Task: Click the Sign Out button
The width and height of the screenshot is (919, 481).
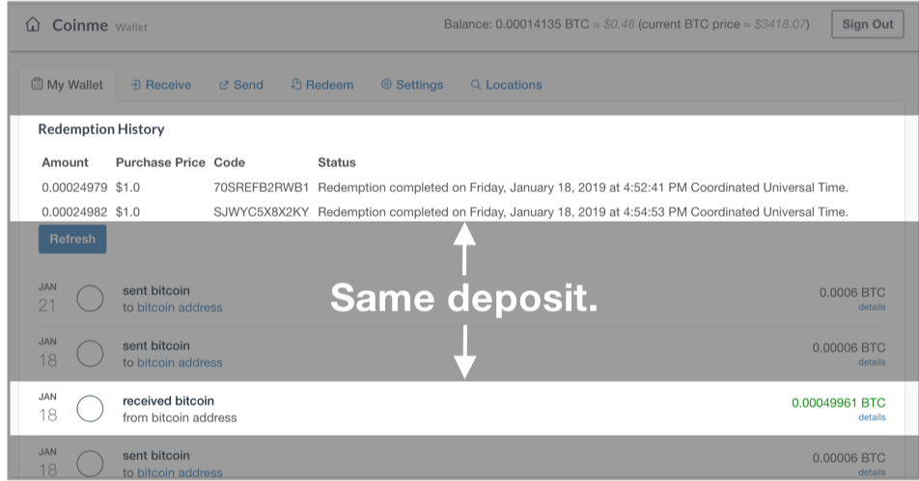Action: click(x=868, y=24)
